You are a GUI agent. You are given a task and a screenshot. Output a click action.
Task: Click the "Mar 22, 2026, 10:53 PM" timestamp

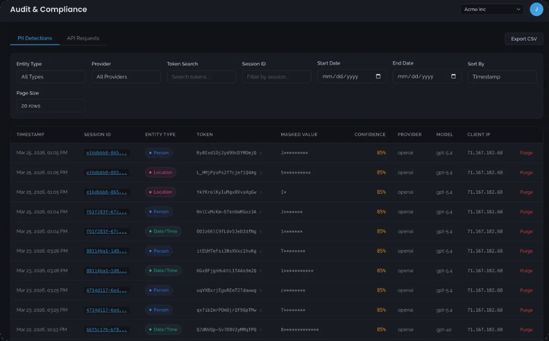point(42,330)
